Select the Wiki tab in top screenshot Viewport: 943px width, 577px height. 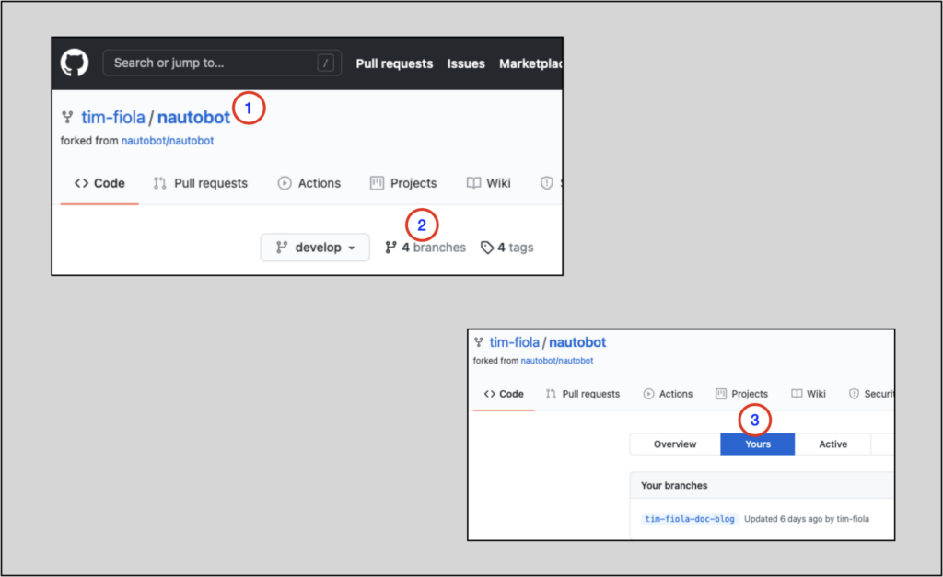click(x=489, y=183)
